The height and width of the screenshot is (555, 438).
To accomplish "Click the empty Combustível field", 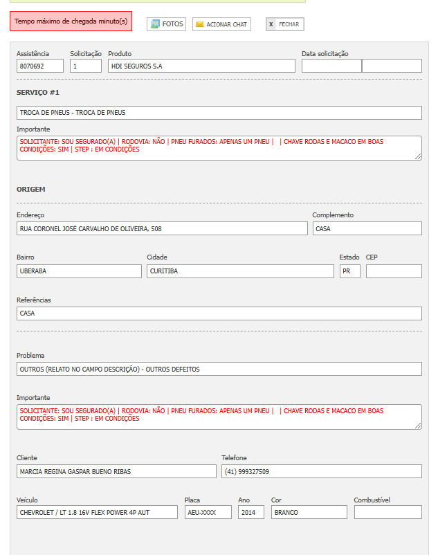I will tap(387, 512).
